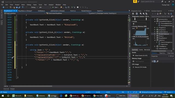The height and width of the screenshot is (98, 175).
Task: Collapse the Search.cs tree node
Action: point(155,40)
